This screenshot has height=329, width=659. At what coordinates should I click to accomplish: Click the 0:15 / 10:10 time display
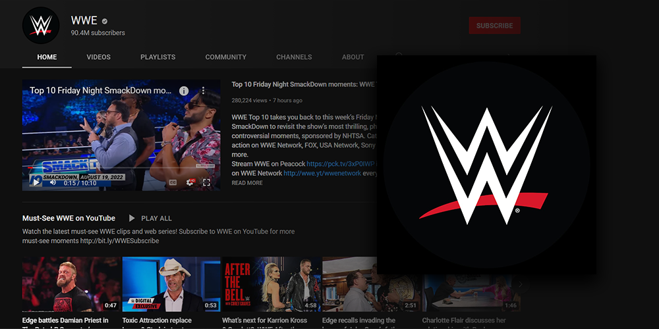click(80, 184)
